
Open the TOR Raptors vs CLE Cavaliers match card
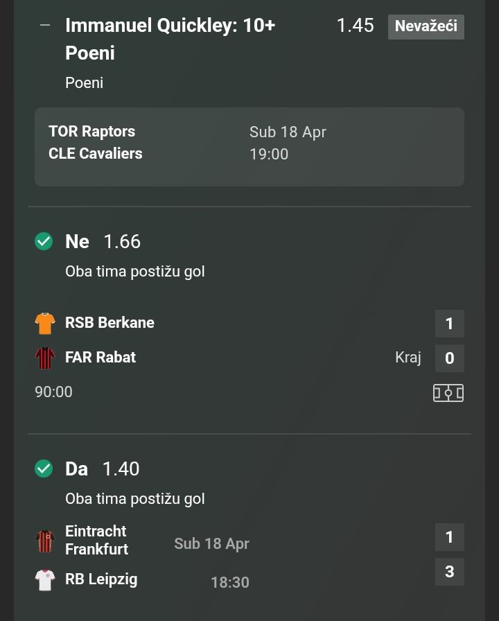(249, 146)
